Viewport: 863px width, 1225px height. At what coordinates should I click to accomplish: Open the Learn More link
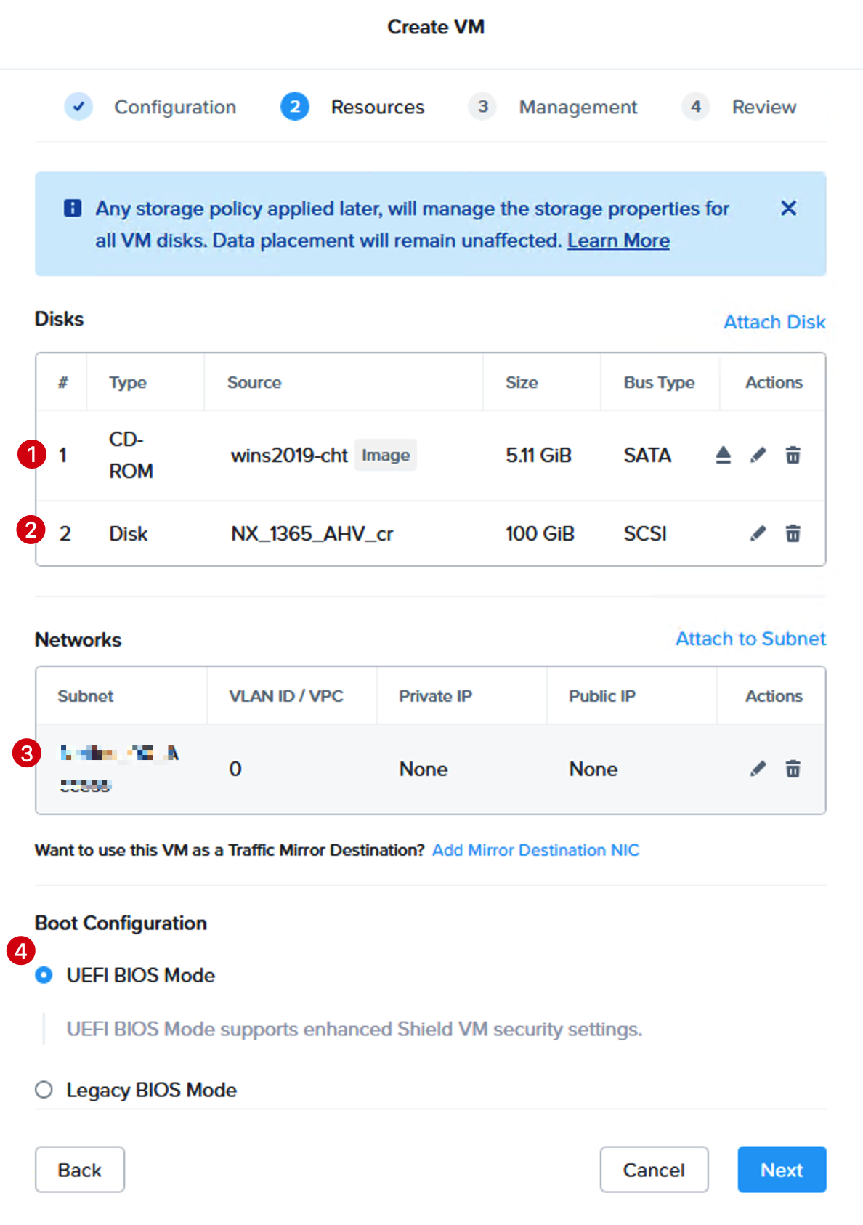click(618, 240)
